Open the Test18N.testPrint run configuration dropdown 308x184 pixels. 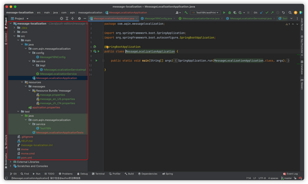[206, 12]
